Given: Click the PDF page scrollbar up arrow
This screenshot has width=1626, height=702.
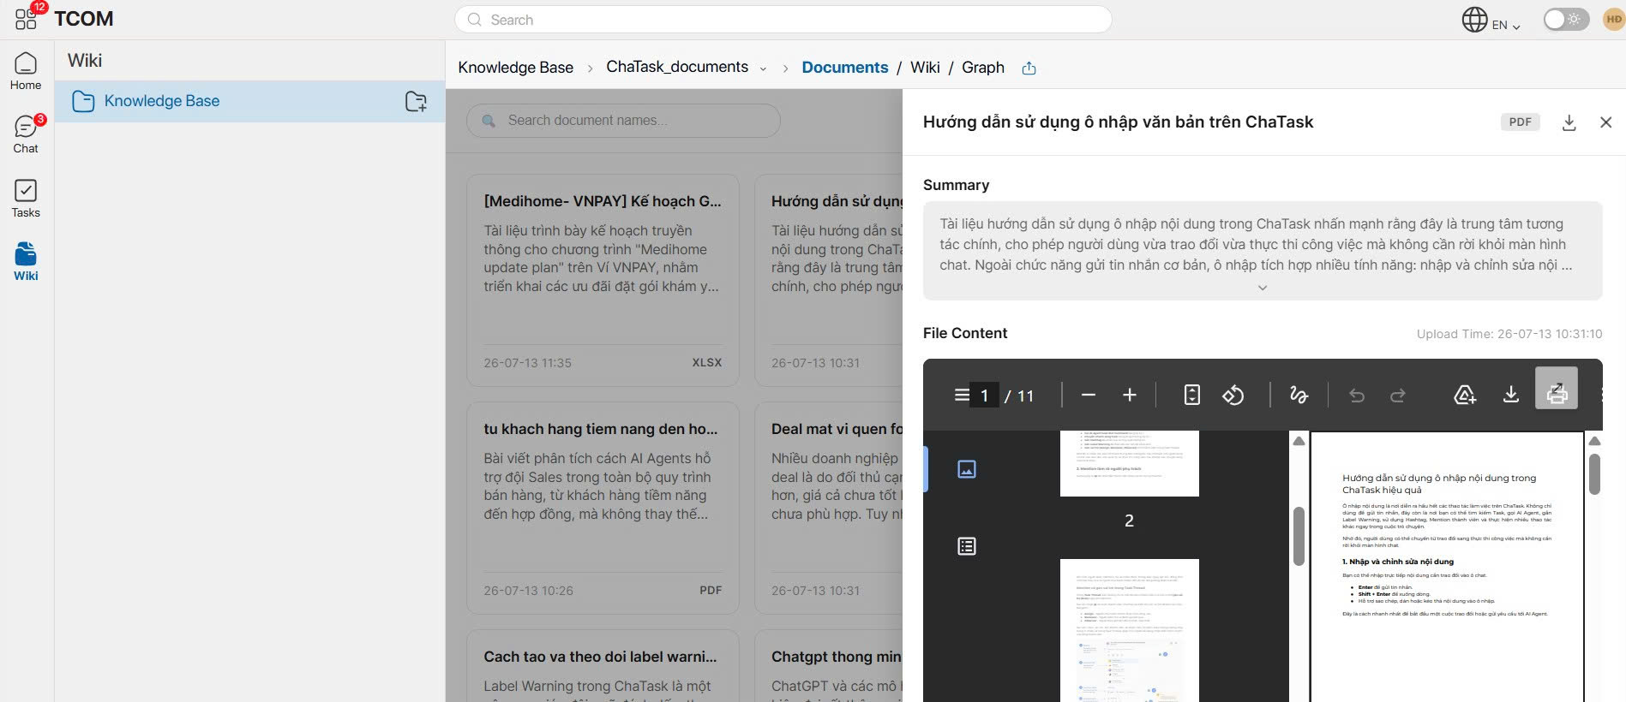Looking at the screenshot, I should tap(1594, 441).
